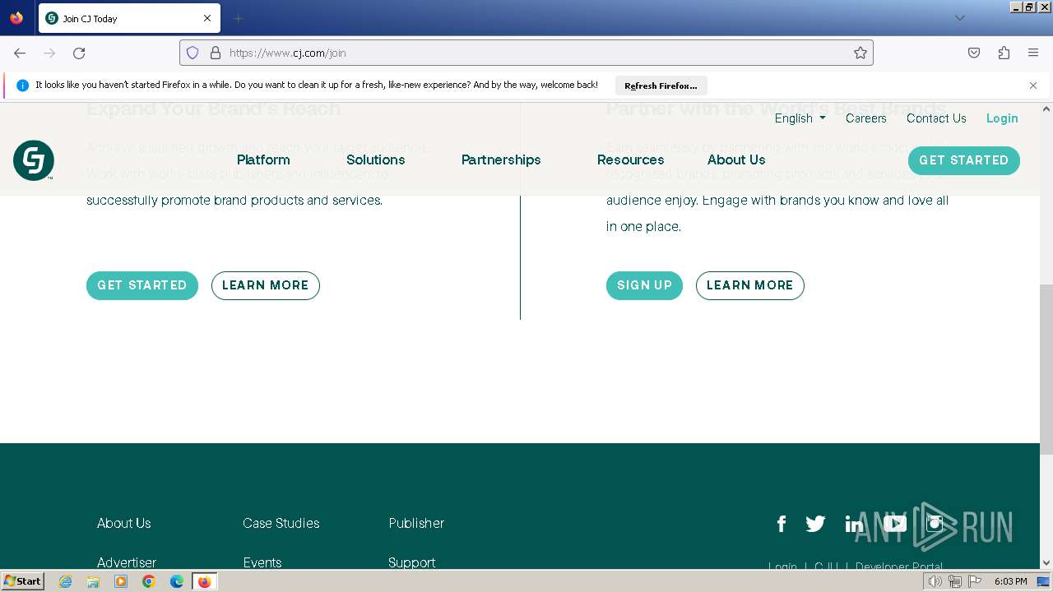Click the CJ logo icon

34,160
